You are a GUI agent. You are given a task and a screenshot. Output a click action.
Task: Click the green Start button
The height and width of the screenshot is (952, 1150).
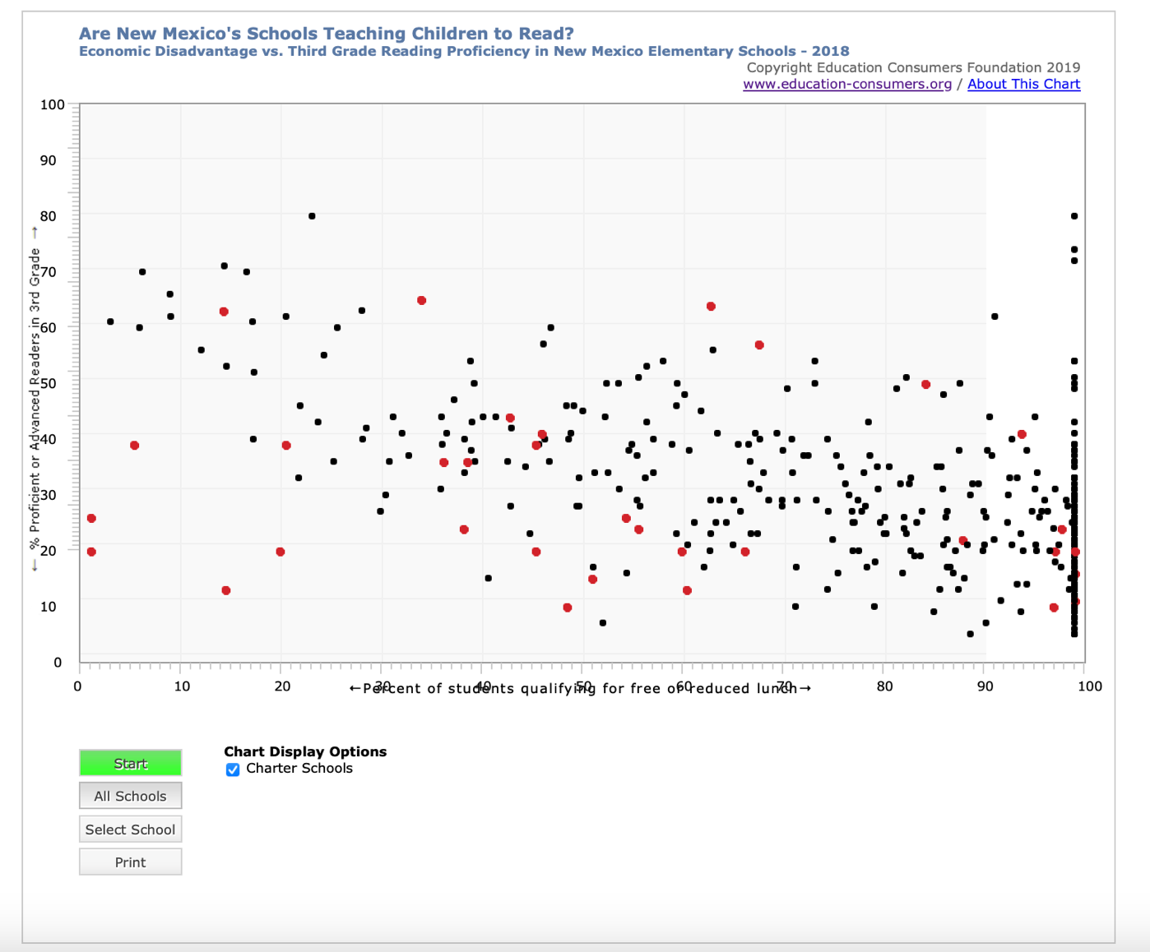pos(130,763)
